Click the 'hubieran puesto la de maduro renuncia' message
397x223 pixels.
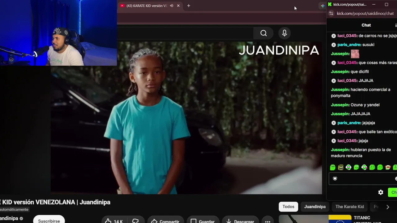(x=361, y=153)
